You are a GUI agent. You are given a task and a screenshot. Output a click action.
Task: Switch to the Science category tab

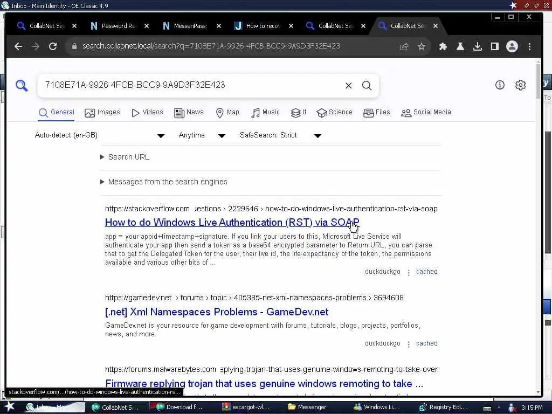pos(334,112)
